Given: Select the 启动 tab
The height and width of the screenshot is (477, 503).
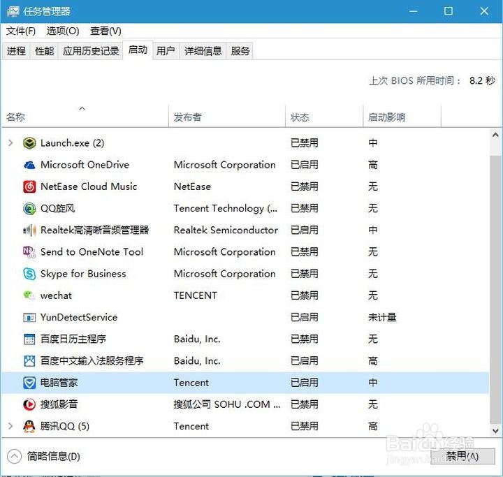Looking at the screenshot, I should click(138, 50).
